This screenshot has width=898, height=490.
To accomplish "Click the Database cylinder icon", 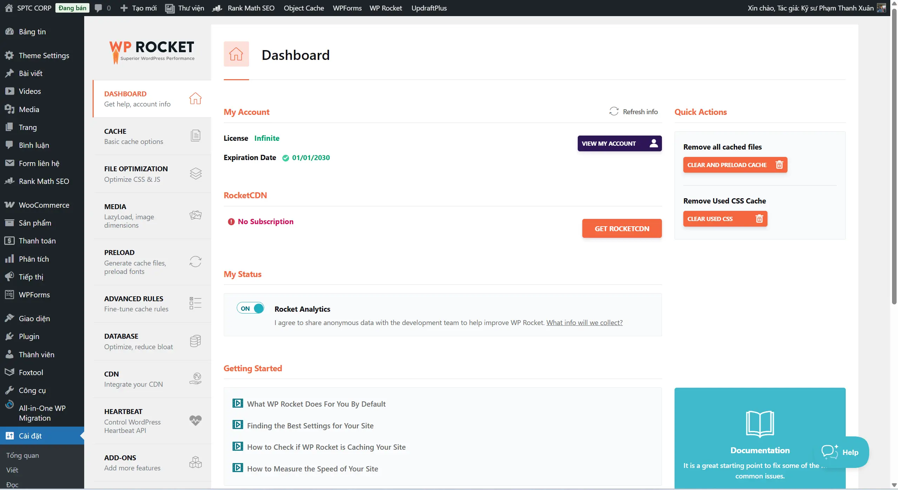I will tap(195, 341).
